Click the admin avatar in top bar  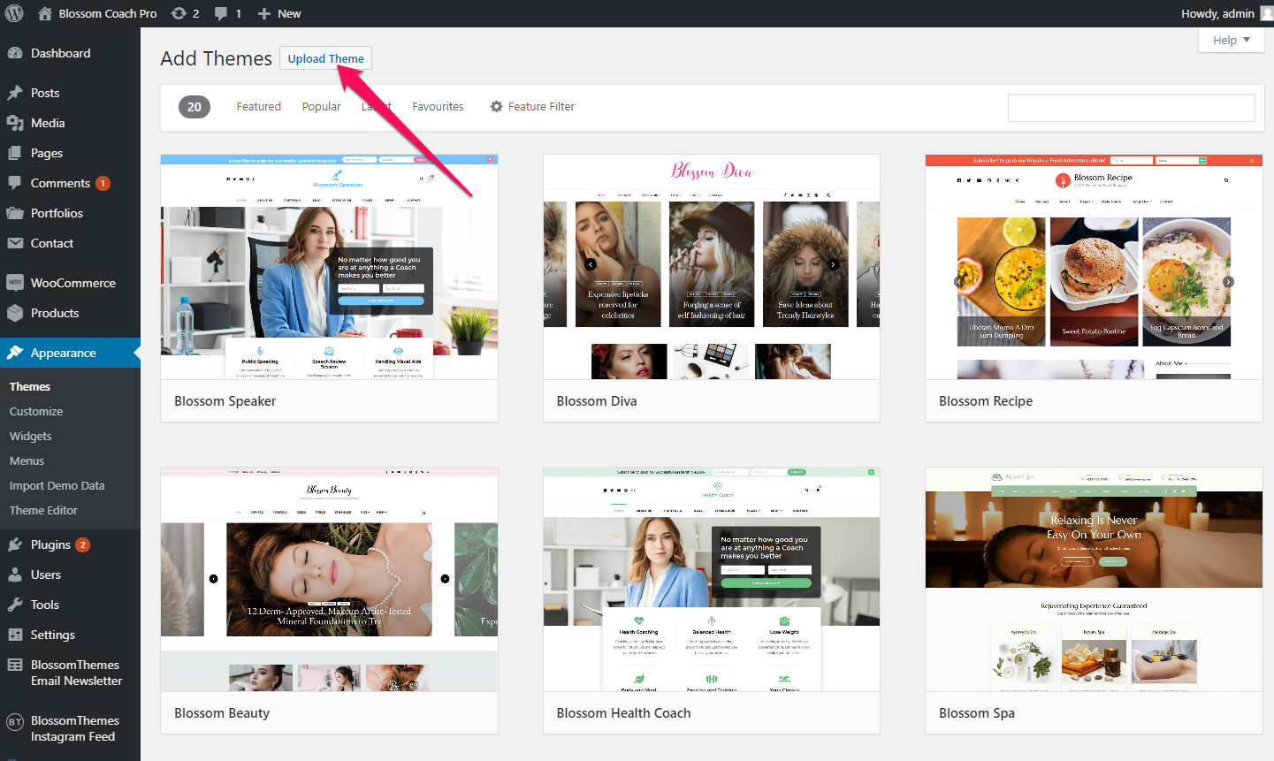(1266, 13)
